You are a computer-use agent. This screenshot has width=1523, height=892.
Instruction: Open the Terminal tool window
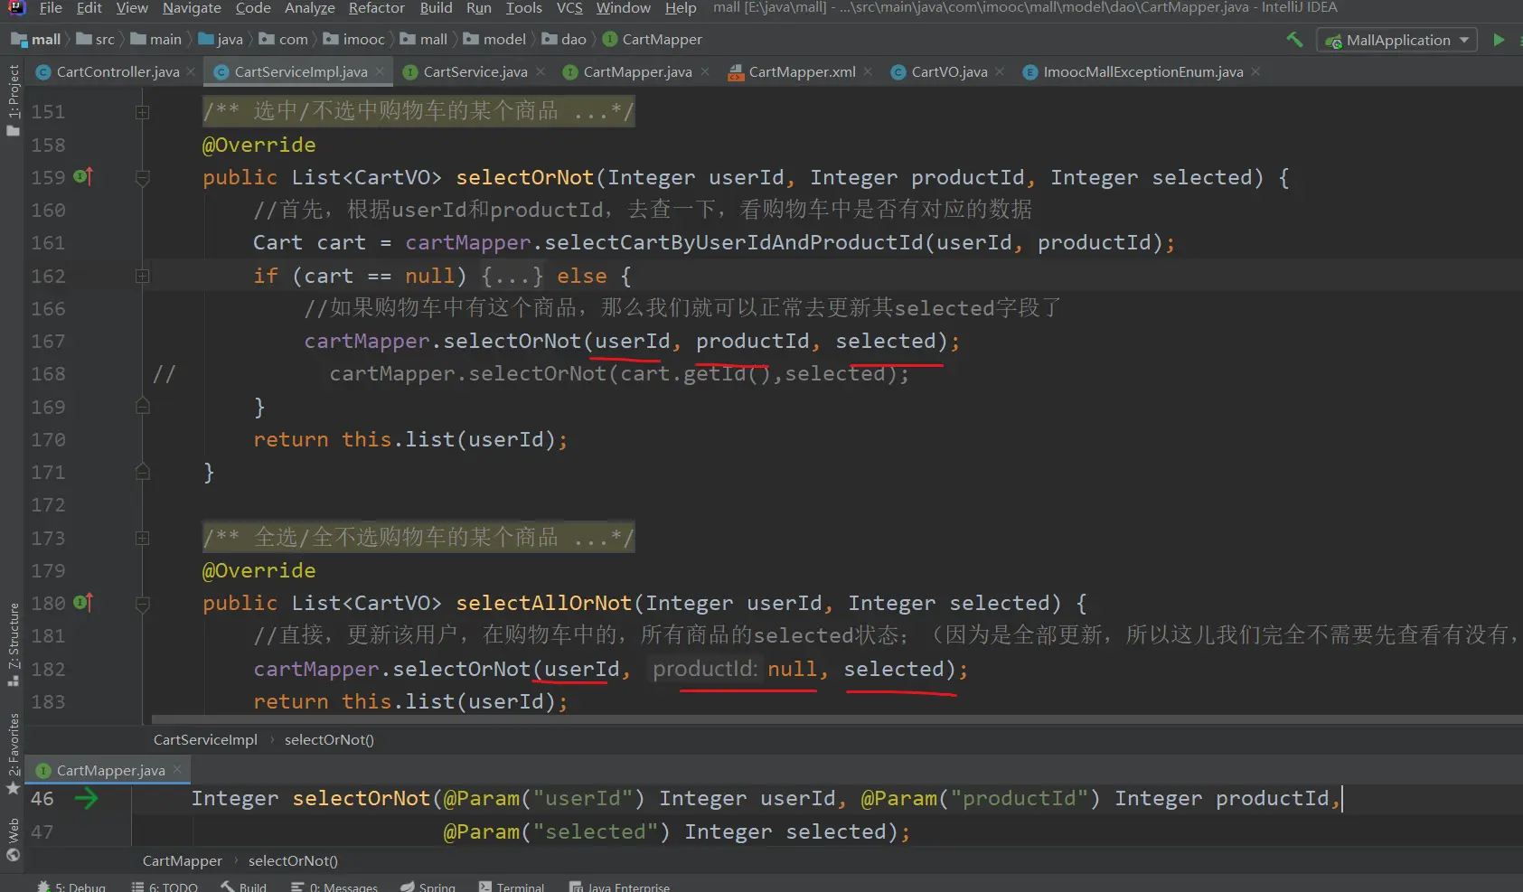[512, 887]
